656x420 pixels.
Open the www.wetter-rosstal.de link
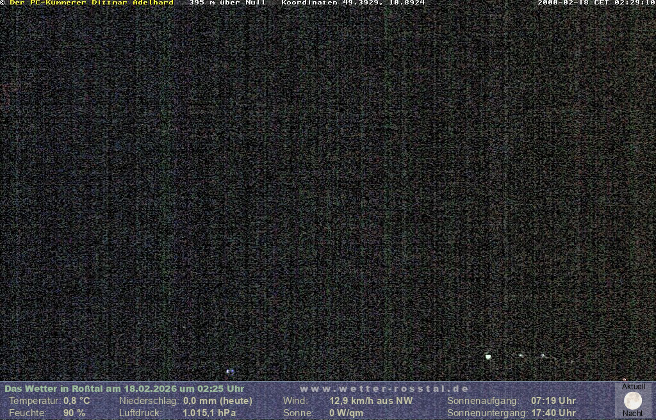coord(384,389)
